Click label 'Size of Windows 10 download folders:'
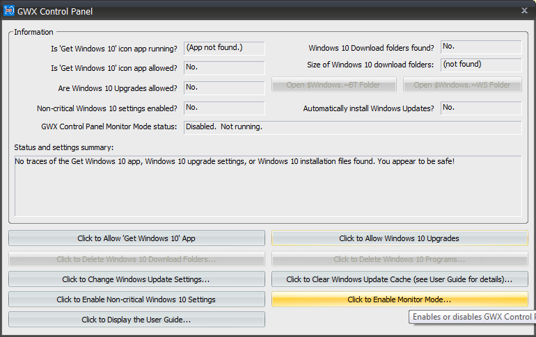536x337 pixels. [370, 65]
